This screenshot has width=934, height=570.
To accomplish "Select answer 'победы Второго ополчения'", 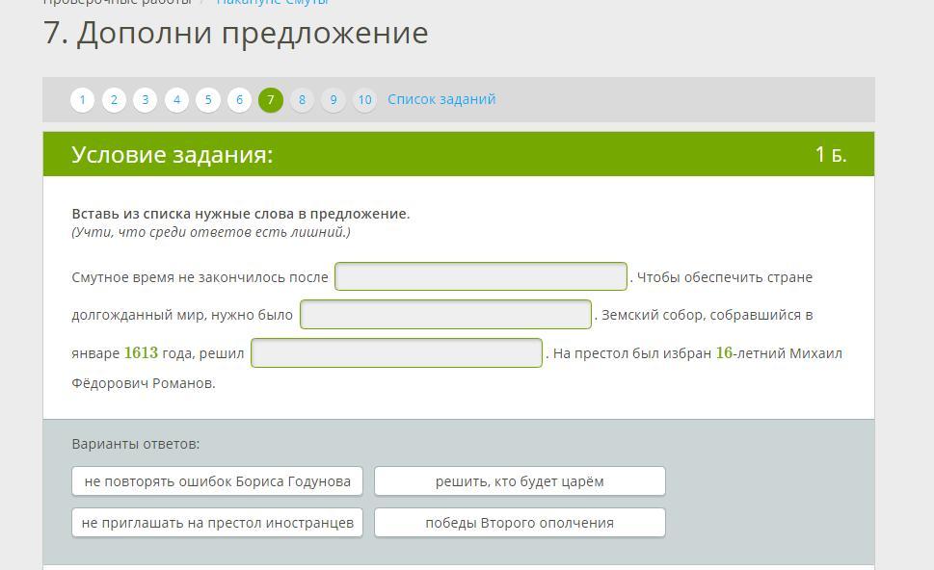I will click(x=520, y=523).
